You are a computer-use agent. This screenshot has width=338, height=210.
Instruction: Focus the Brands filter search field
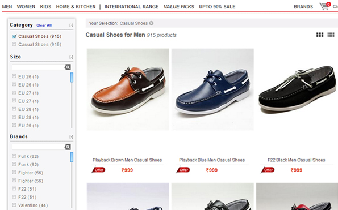coord(39,147)
